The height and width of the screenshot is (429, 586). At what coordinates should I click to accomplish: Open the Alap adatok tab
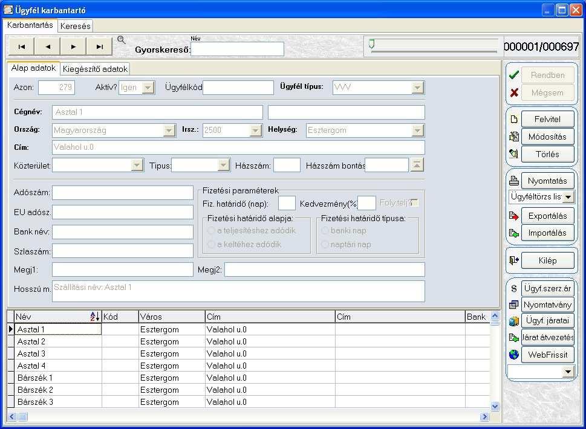tap(33, 68)
